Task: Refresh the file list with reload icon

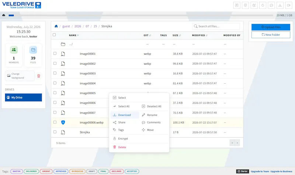Action: 263,5
